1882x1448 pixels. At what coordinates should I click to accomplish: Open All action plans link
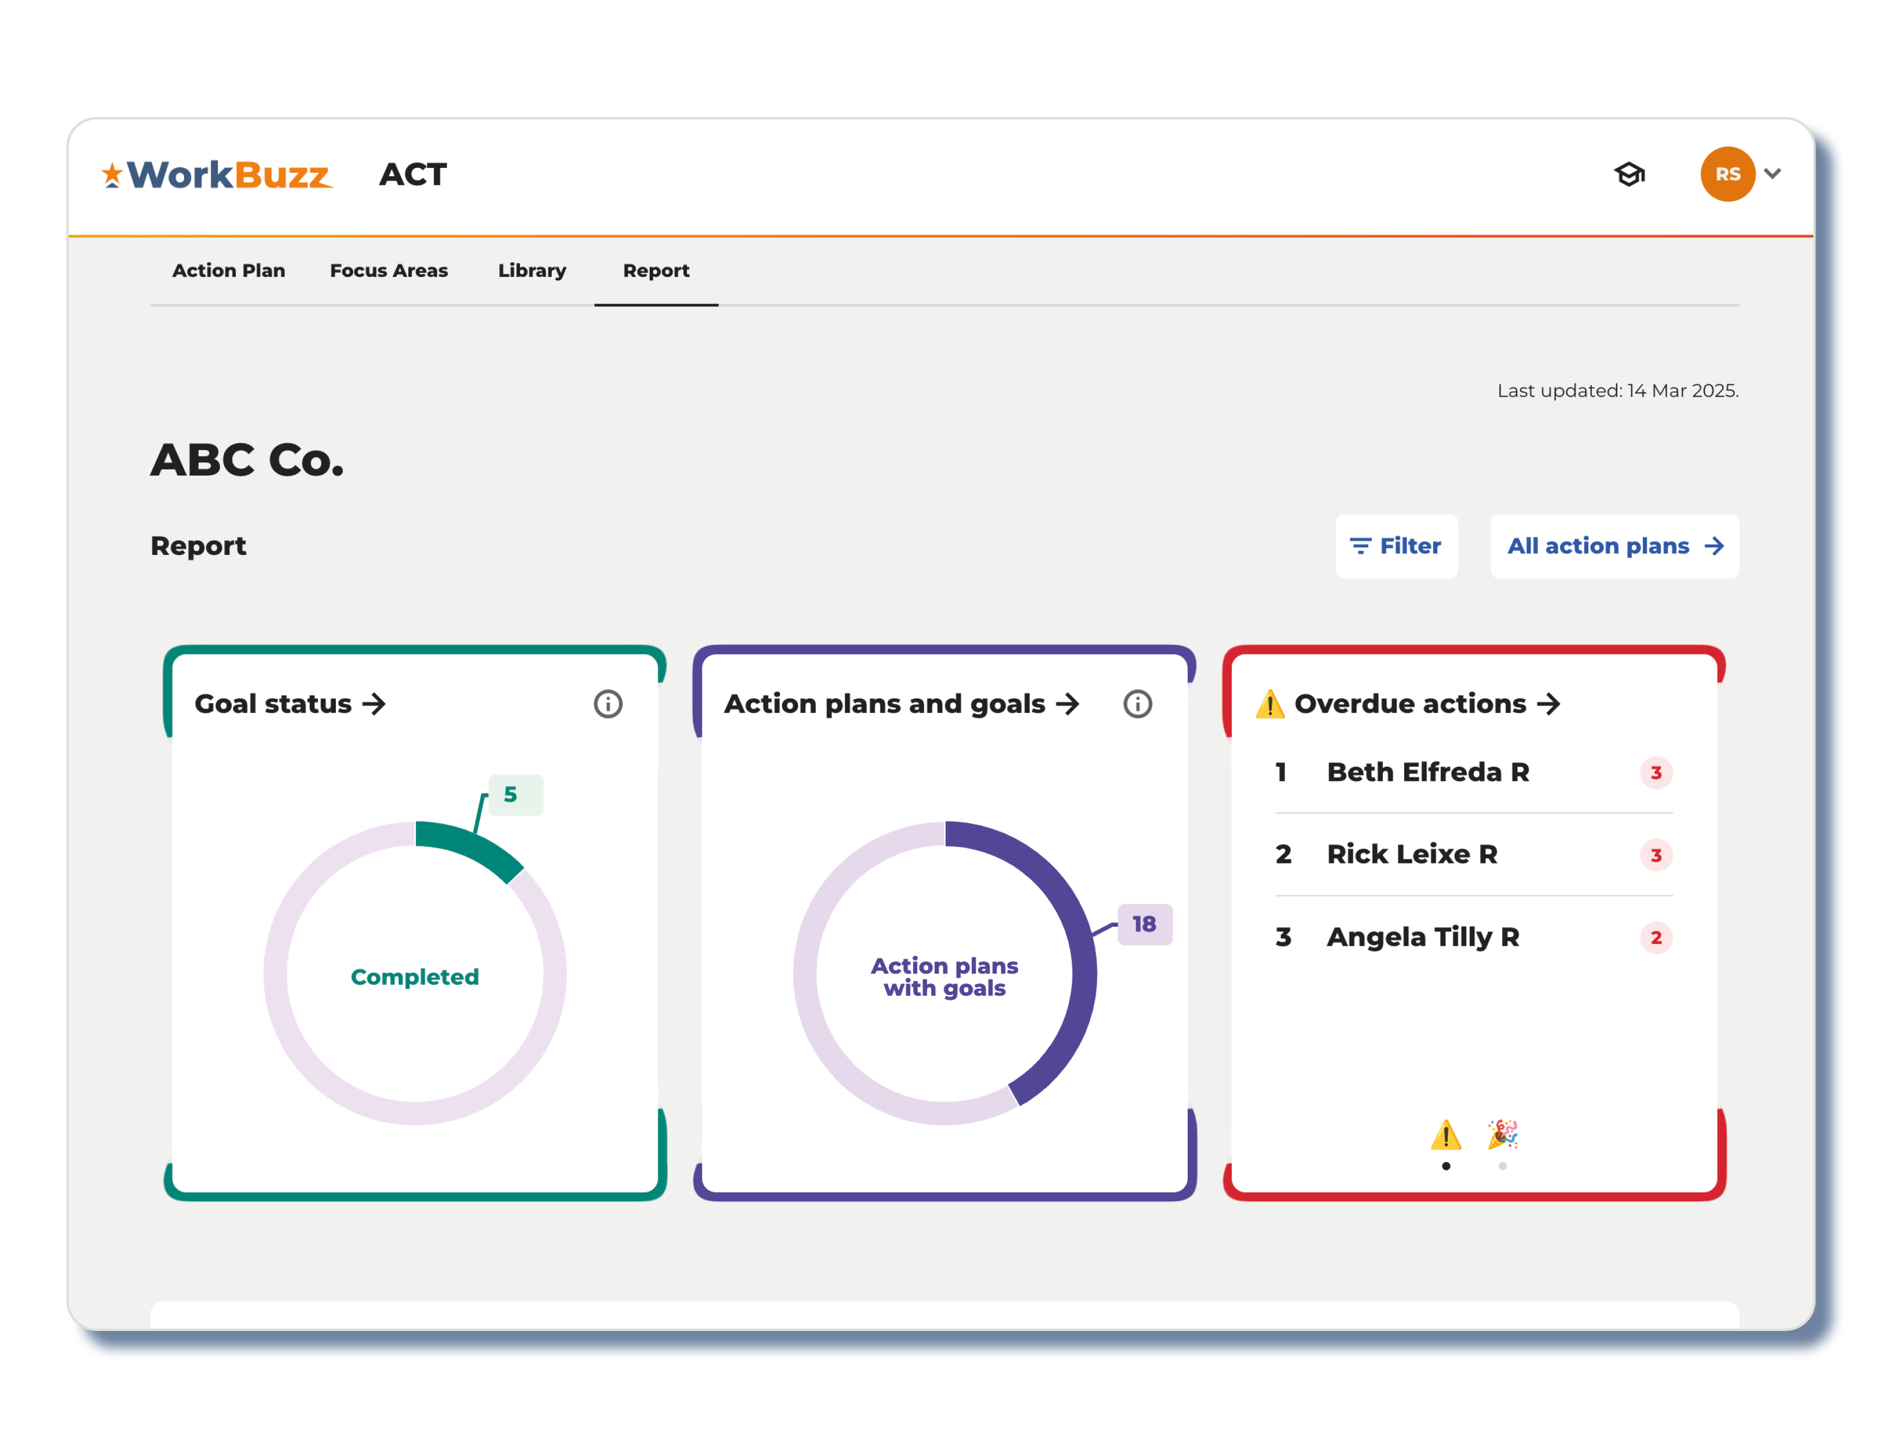click(1614, 546)
